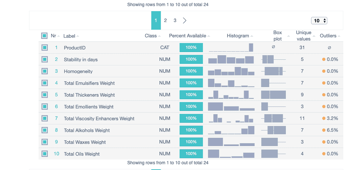Toggle the select-all header checkbox
Viewport: 350px width, 170px height.
[x=44, y=36]
